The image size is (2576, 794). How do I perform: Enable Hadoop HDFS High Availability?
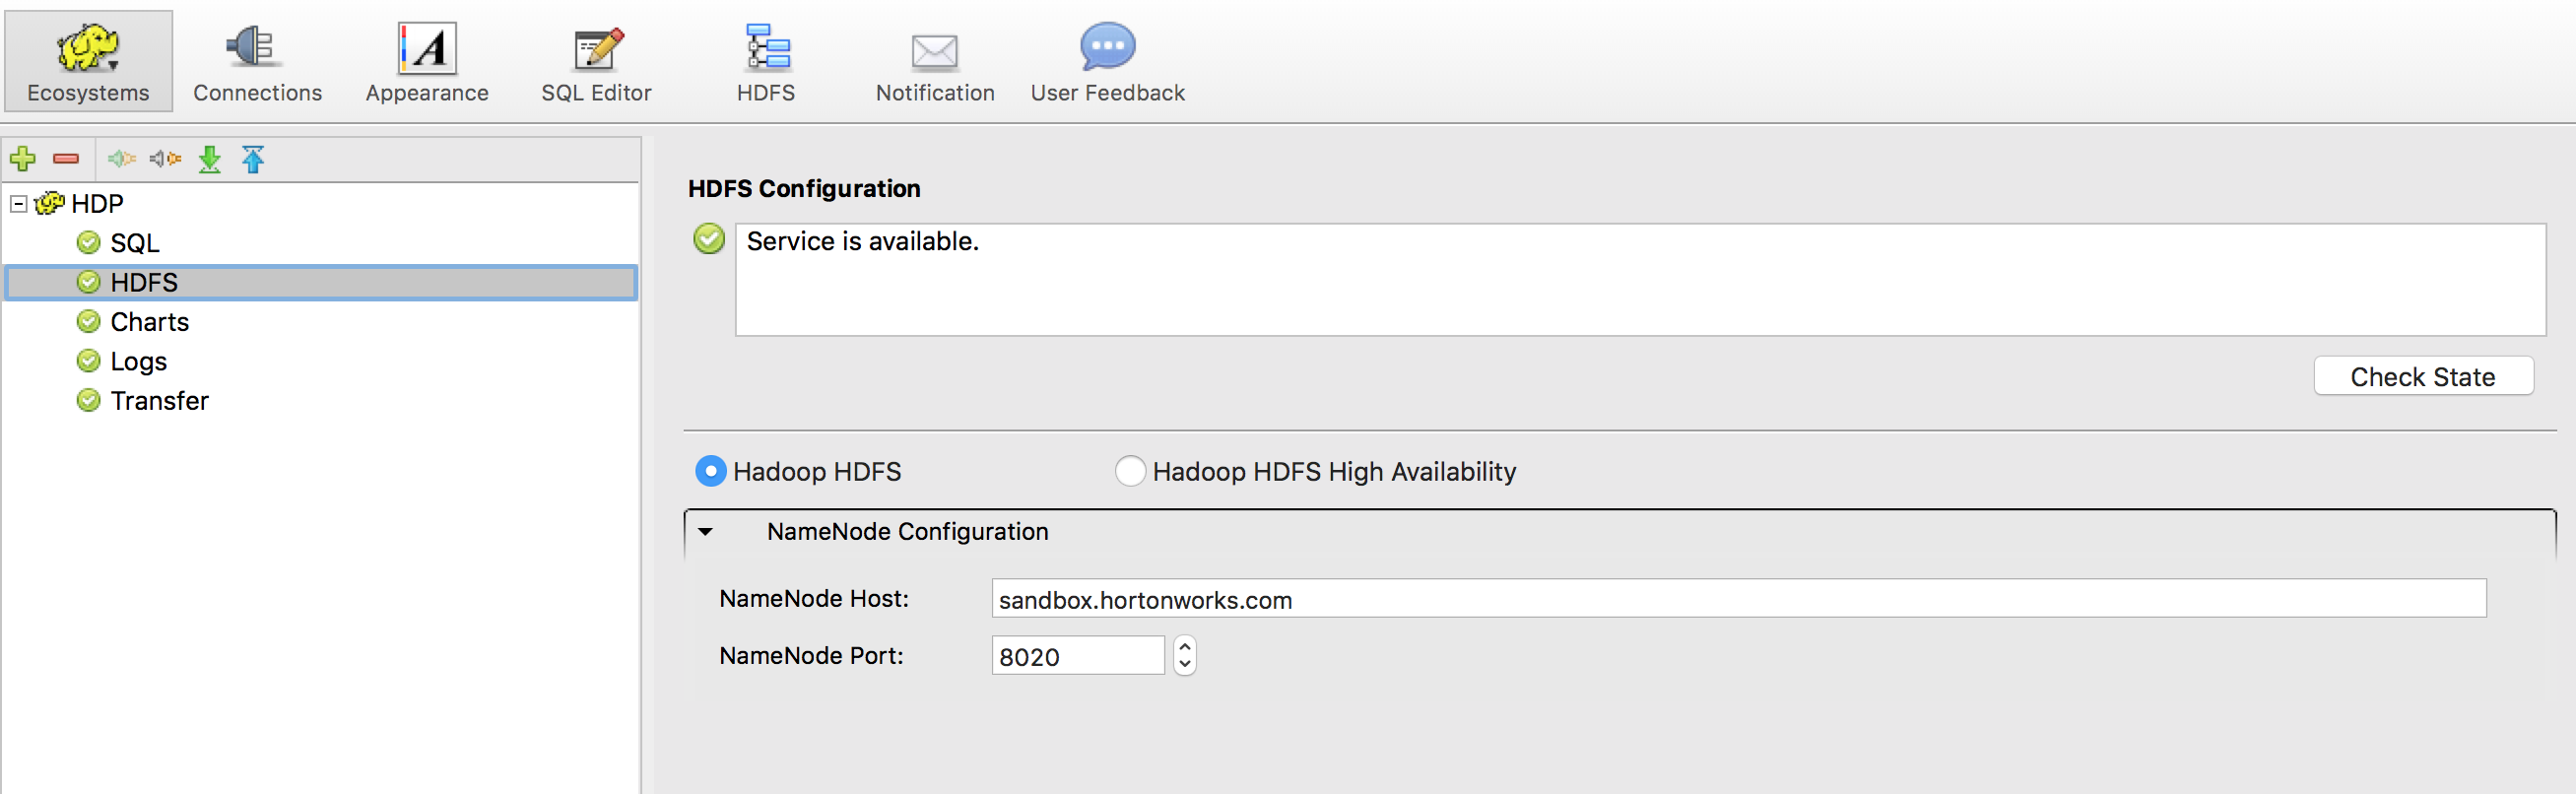click(x=1130, y=471)
